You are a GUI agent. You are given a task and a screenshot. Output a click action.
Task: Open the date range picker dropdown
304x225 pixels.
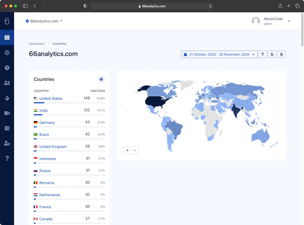coord(219,54)
